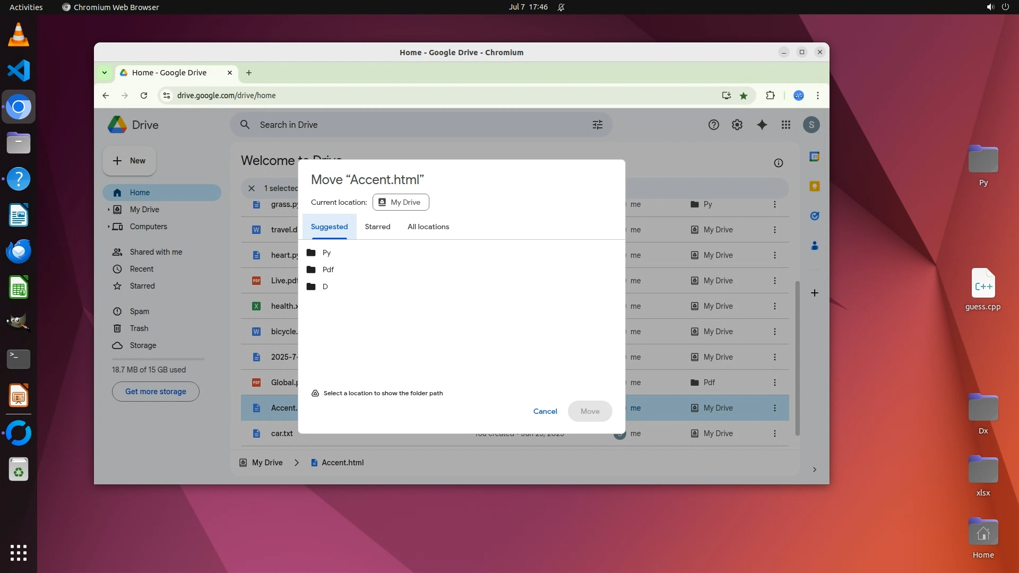
Task: Click the view details info icon
Action: coord(778,163)
